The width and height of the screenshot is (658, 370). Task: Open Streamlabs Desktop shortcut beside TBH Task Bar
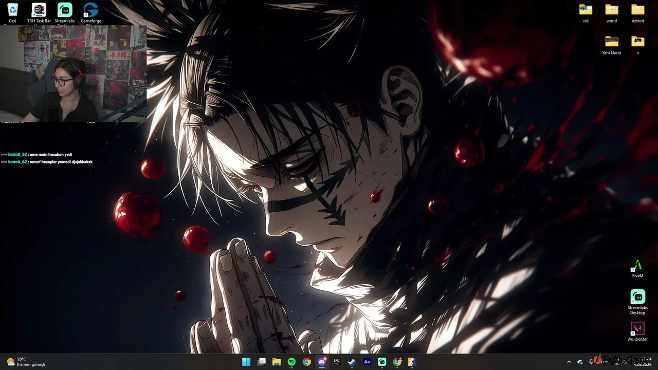click(65, 12)
